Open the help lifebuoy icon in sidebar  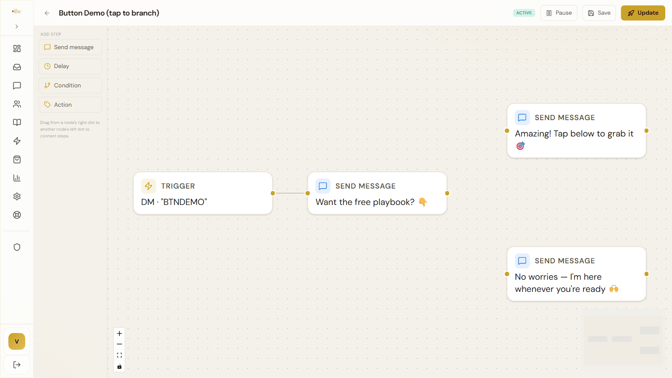click(x=17, y=215)
